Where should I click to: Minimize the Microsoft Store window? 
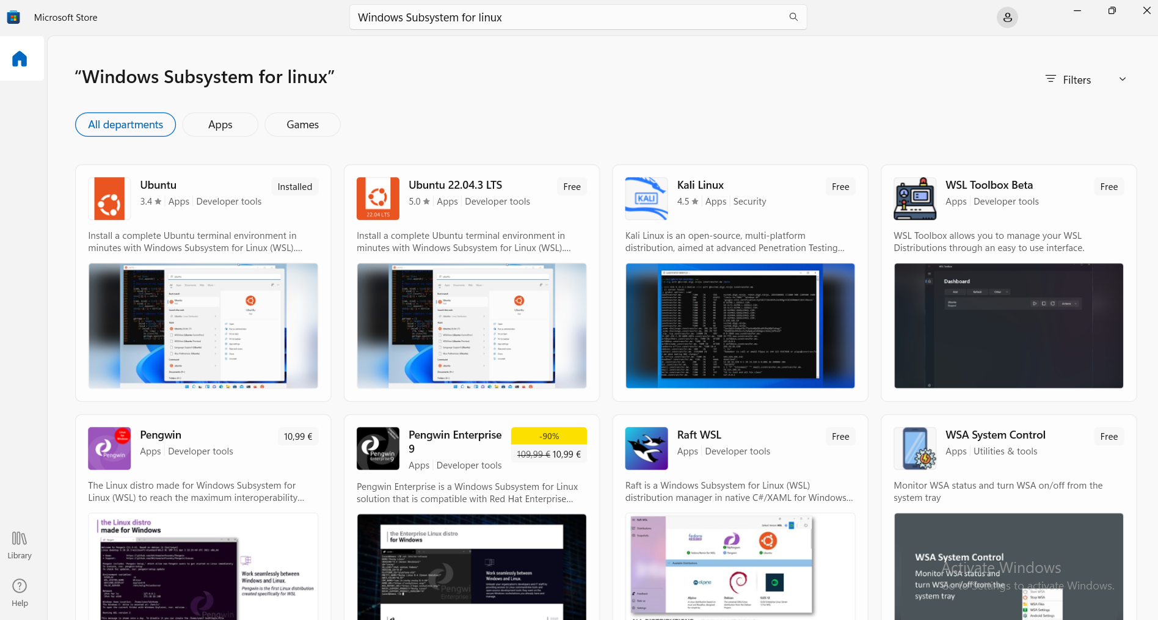[1077, 10]
